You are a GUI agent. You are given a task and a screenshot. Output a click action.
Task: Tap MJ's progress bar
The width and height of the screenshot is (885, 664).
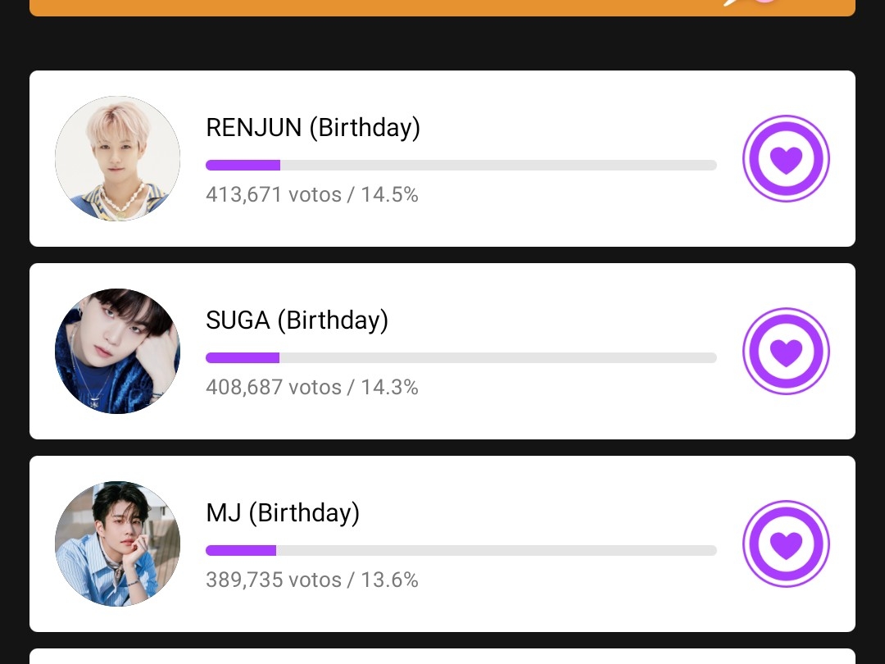click(x=241, y=551)
